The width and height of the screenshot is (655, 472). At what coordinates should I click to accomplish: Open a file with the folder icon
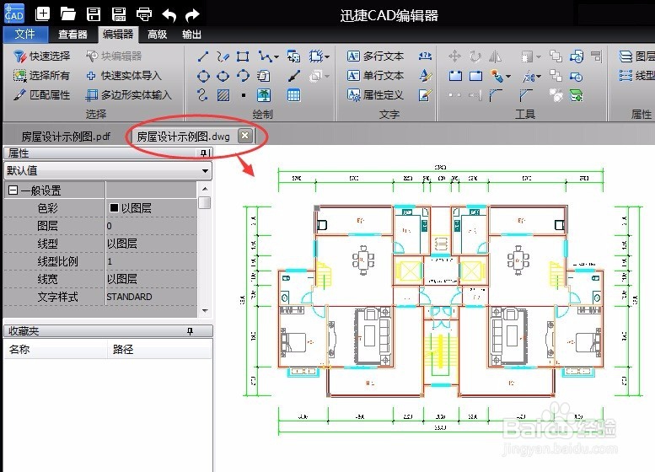[x=67, y=14]
